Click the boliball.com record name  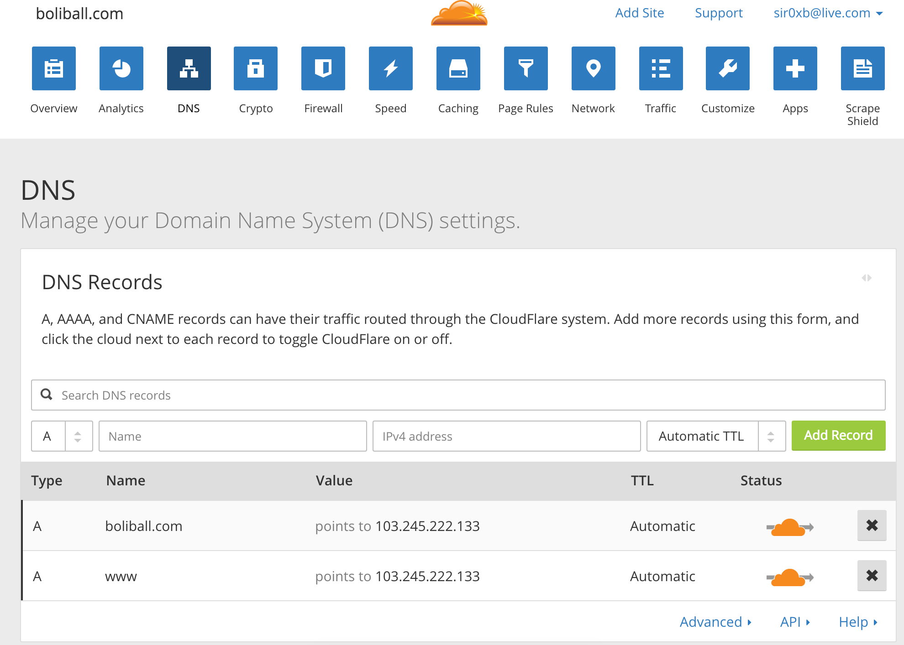[144, 526]
